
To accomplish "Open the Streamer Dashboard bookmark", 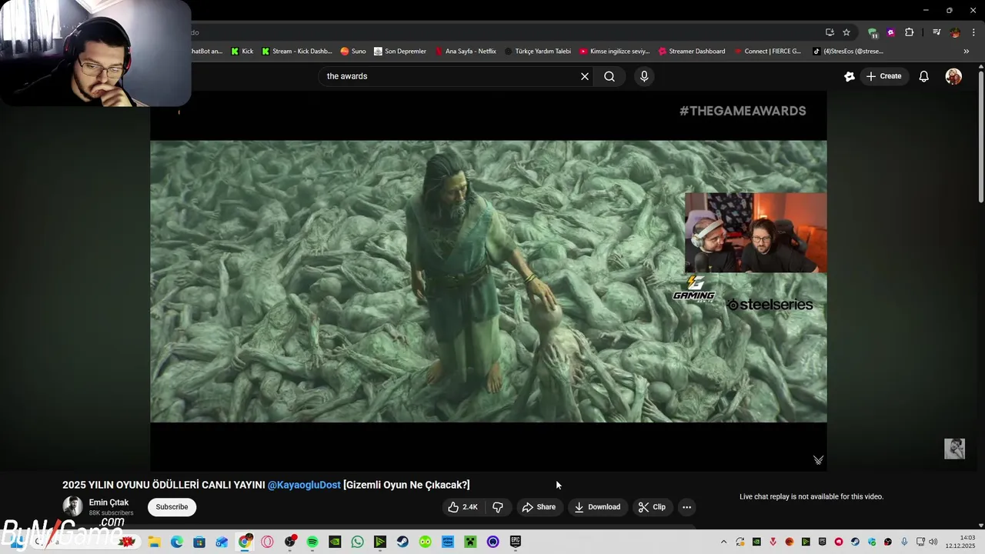I will 692,52.
